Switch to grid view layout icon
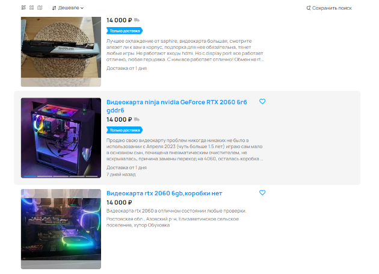Screen dimensions: 379x274 [x=32, y=8]
